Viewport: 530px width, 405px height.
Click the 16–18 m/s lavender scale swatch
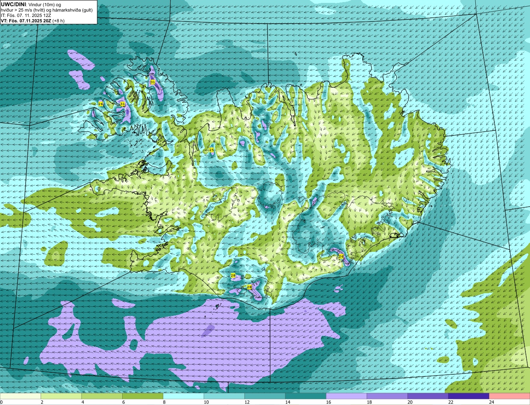346,396
